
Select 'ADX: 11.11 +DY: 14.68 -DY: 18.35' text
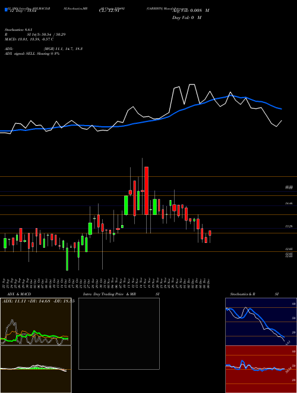38,301
